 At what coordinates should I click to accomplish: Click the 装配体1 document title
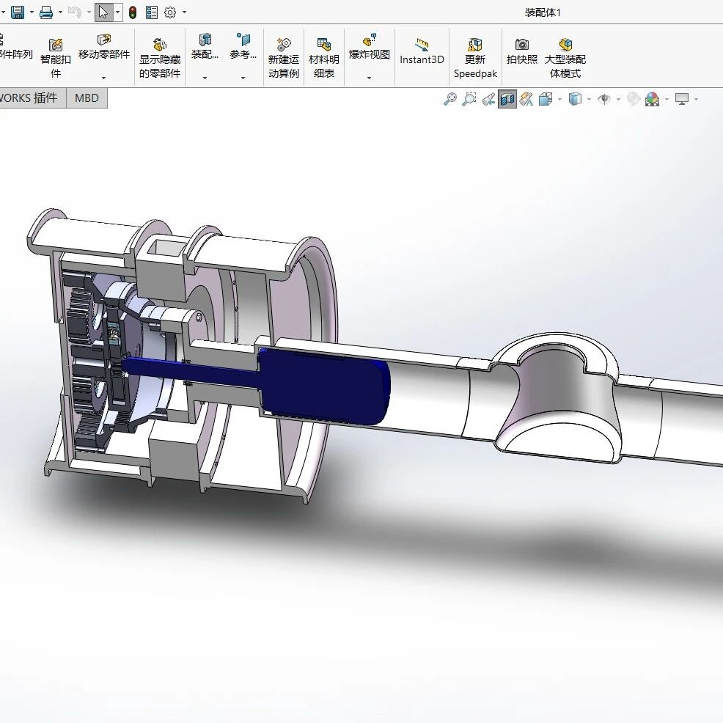[543, 12]
